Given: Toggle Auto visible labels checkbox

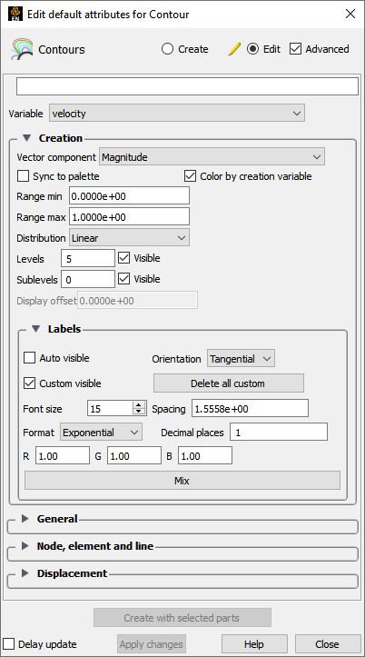Looking at the screenshot, I should point(29,358).
